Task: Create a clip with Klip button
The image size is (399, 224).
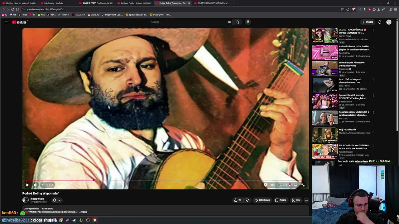Action: pyautogui.click(x=296, y=200)
